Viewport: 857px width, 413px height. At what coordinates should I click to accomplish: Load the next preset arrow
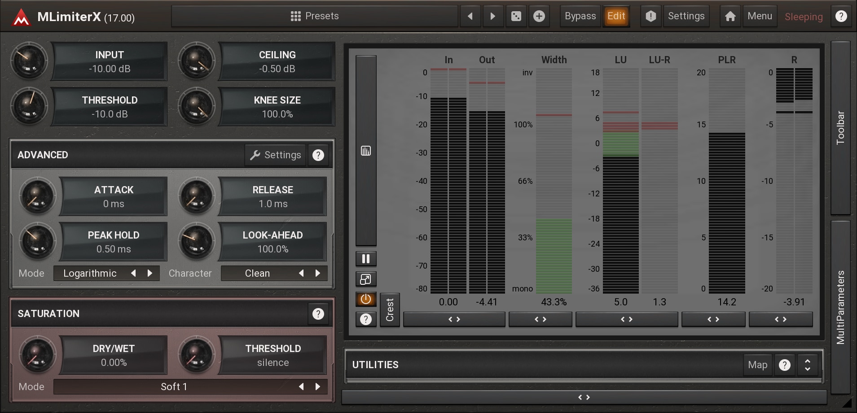point(492,17)
